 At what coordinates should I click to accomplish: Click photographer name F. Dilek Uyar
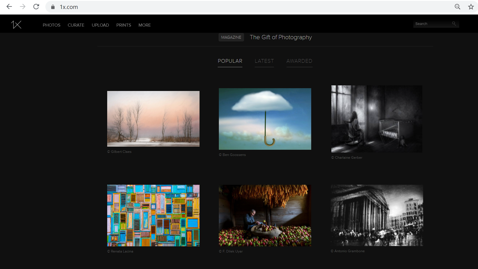point(233,251)
